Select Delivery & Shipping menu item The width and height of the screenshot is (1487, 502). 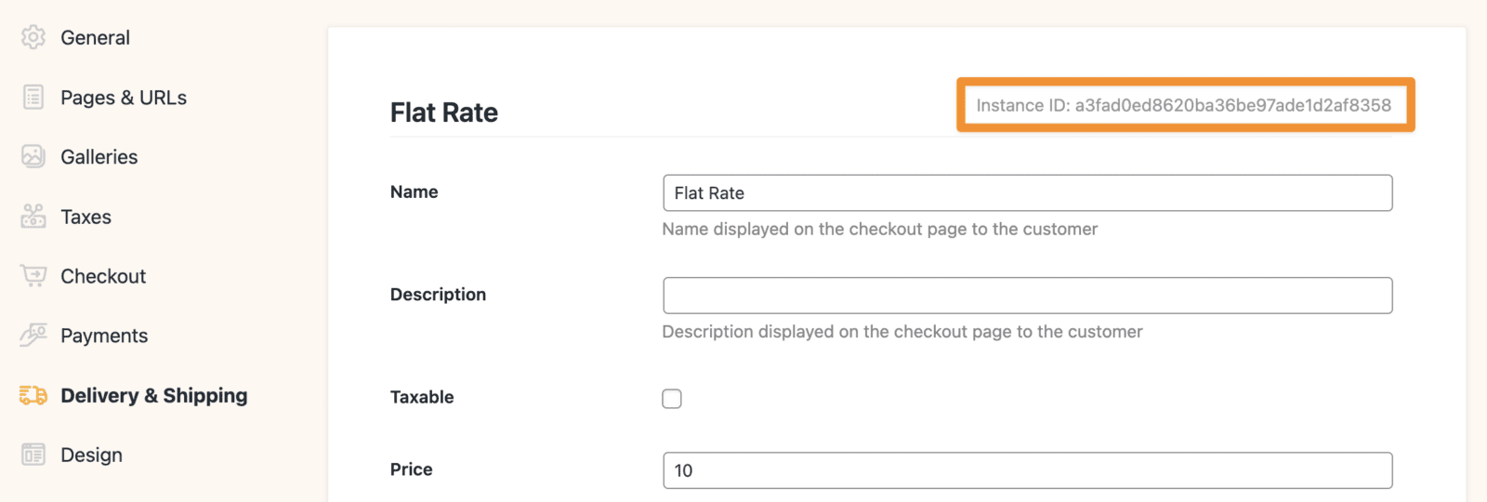pos(154,395)
